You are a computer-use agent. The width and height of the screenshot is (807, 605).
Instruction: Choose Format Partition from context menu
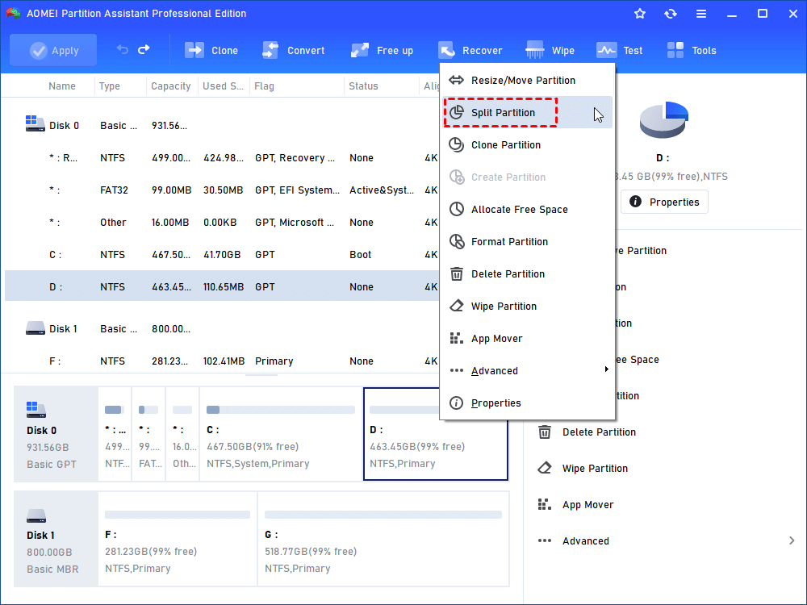(x=527, y=241)
